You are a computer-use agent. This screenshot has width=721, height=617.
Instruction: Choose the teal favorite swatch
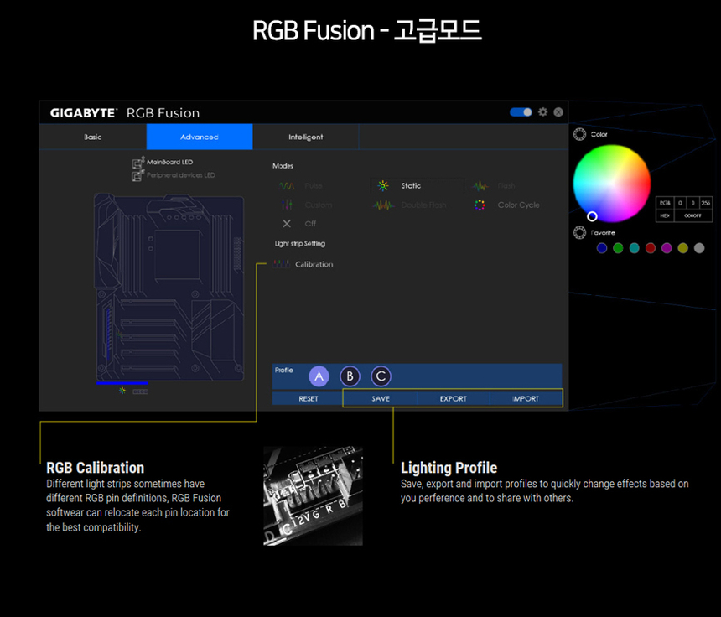point(634,248)
